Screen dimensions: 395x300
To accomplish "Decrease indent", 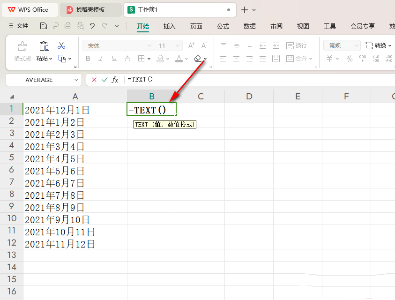I will pos(262,45).
